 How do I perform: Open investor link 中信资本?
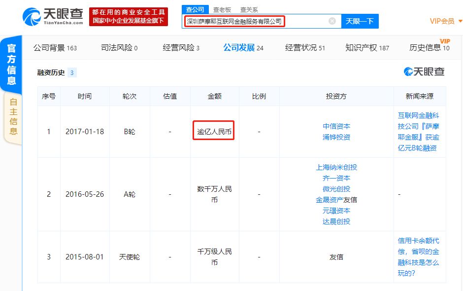pyautogui.click(x=336, y=126)
